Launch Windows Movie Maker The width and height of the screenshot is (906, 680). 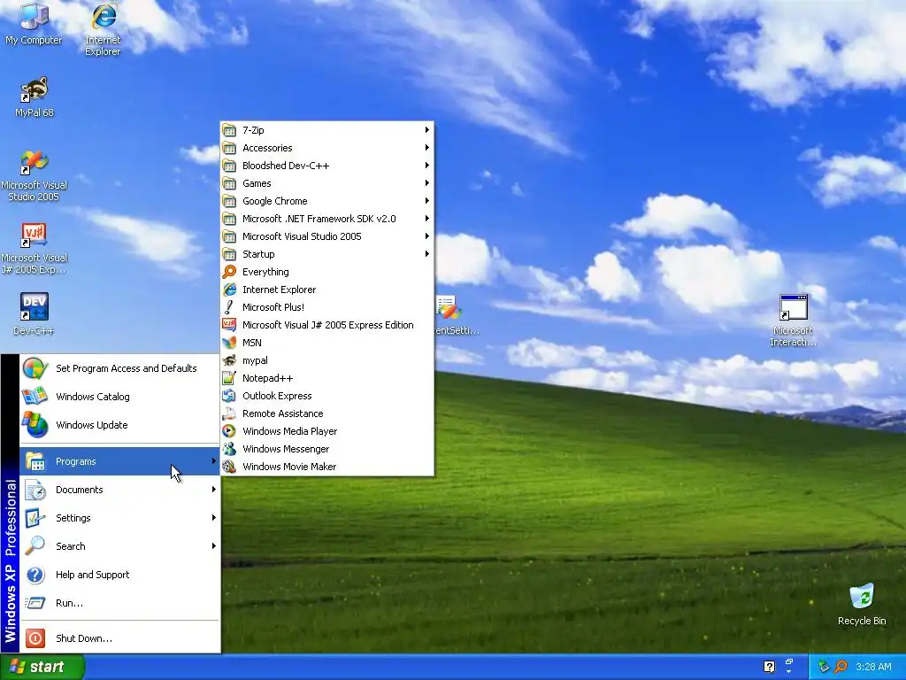pyautogui.click(x=327, y=467)
